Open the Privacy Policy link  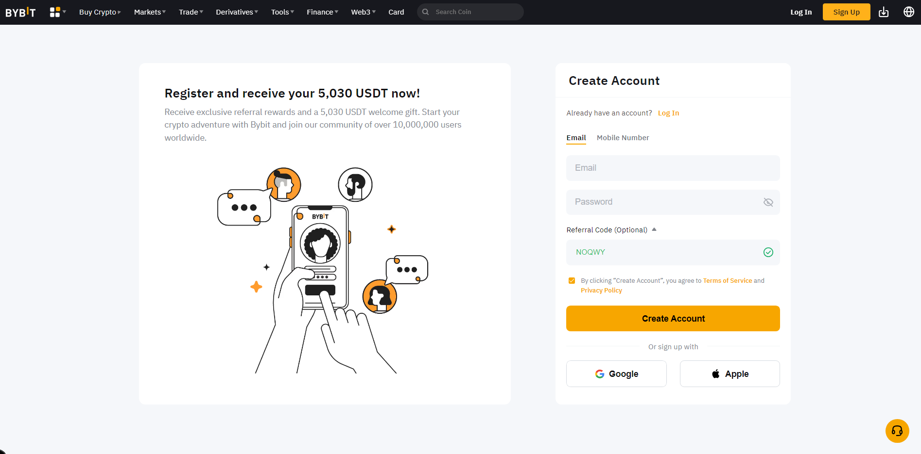(x=601, y=291)
